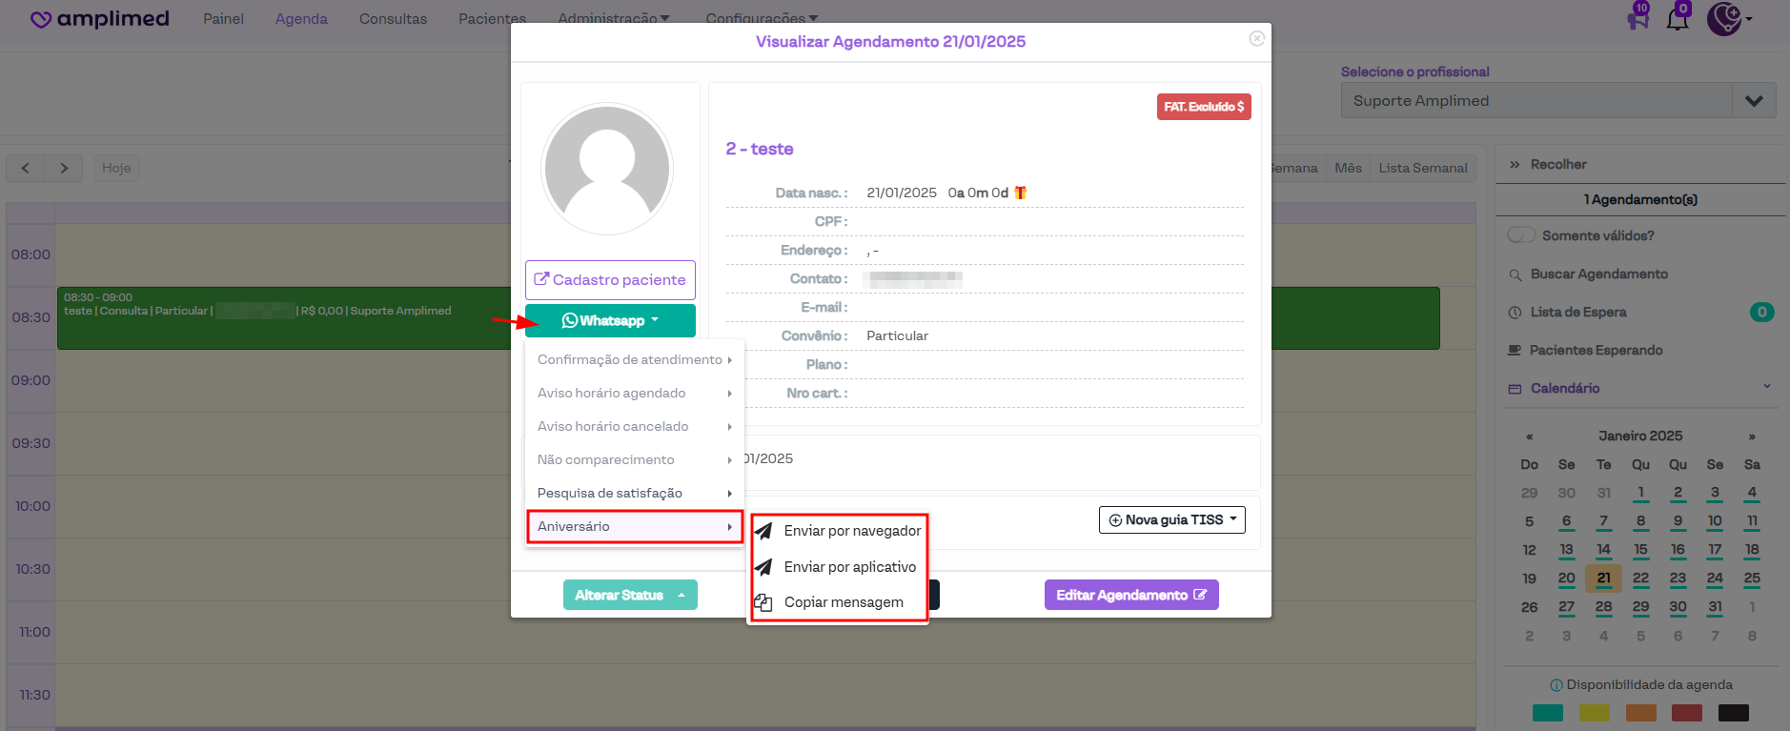The image size is (1790, 731).
Task: Click the notification bell icon
Action: click(1677, 18)
